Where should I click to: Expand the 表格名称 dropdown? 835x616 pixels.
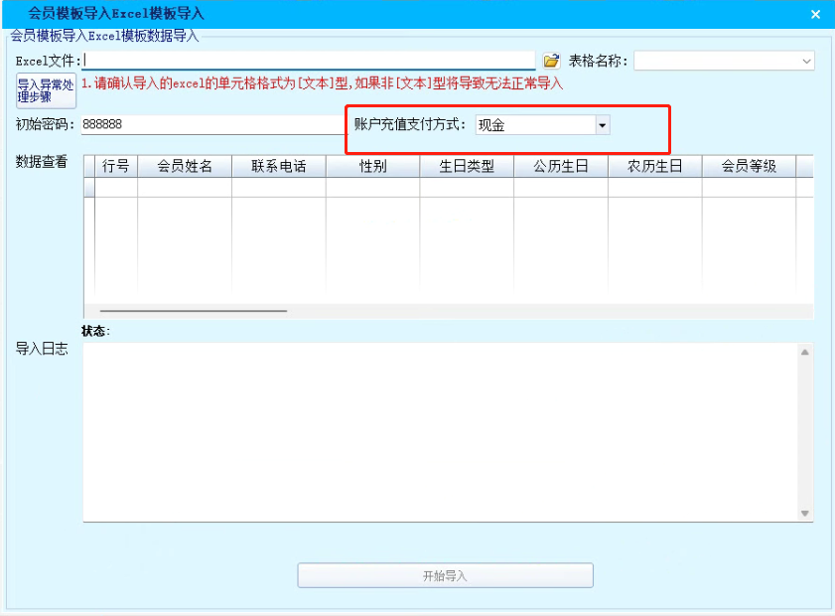806,61
